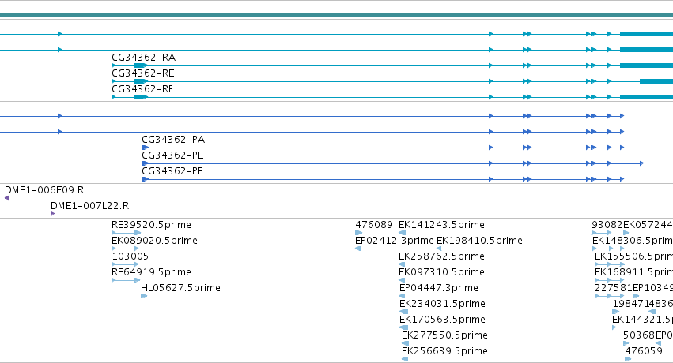The image size is (673, 363).
Task: Click the DME1-007L22.R label
Action: coord(89,206)
